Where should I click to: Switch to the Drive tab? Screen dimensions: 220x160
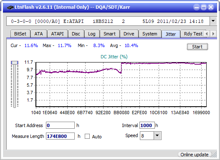129,34
